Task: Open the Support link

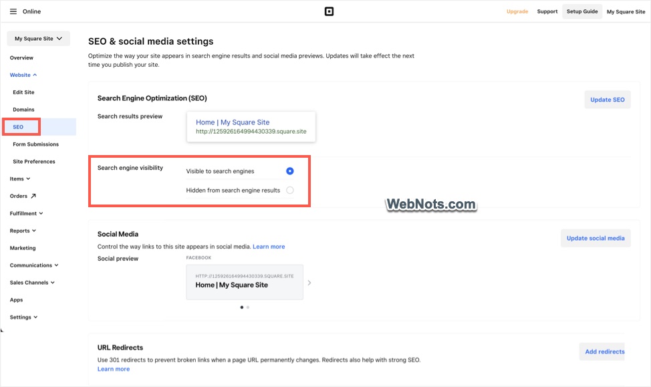Action: point(547,11)
